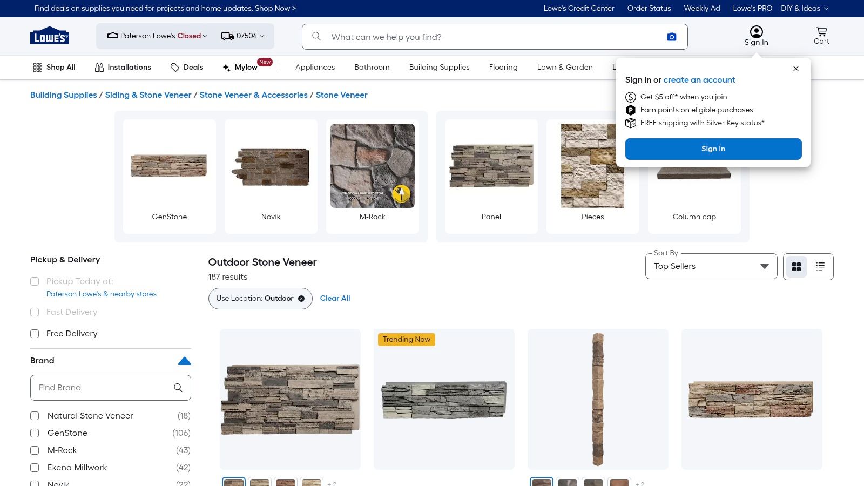
Task: Open the Sort By Top Sellers dropdown
Action: coord(711,266)
